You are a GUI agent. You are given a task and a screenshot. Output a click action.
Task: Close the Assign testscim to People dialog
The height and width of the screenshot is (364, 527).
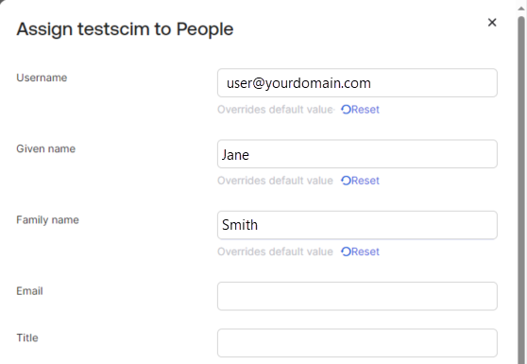click(x=492, y=23)
